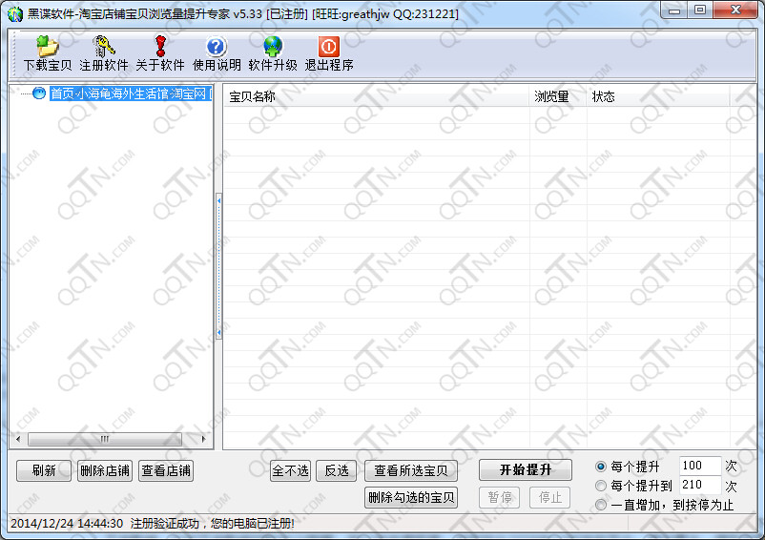Choose 一直增加，到按停为止 radio option
The height and width of the screenshot is (540, 765).
point(601,505)
